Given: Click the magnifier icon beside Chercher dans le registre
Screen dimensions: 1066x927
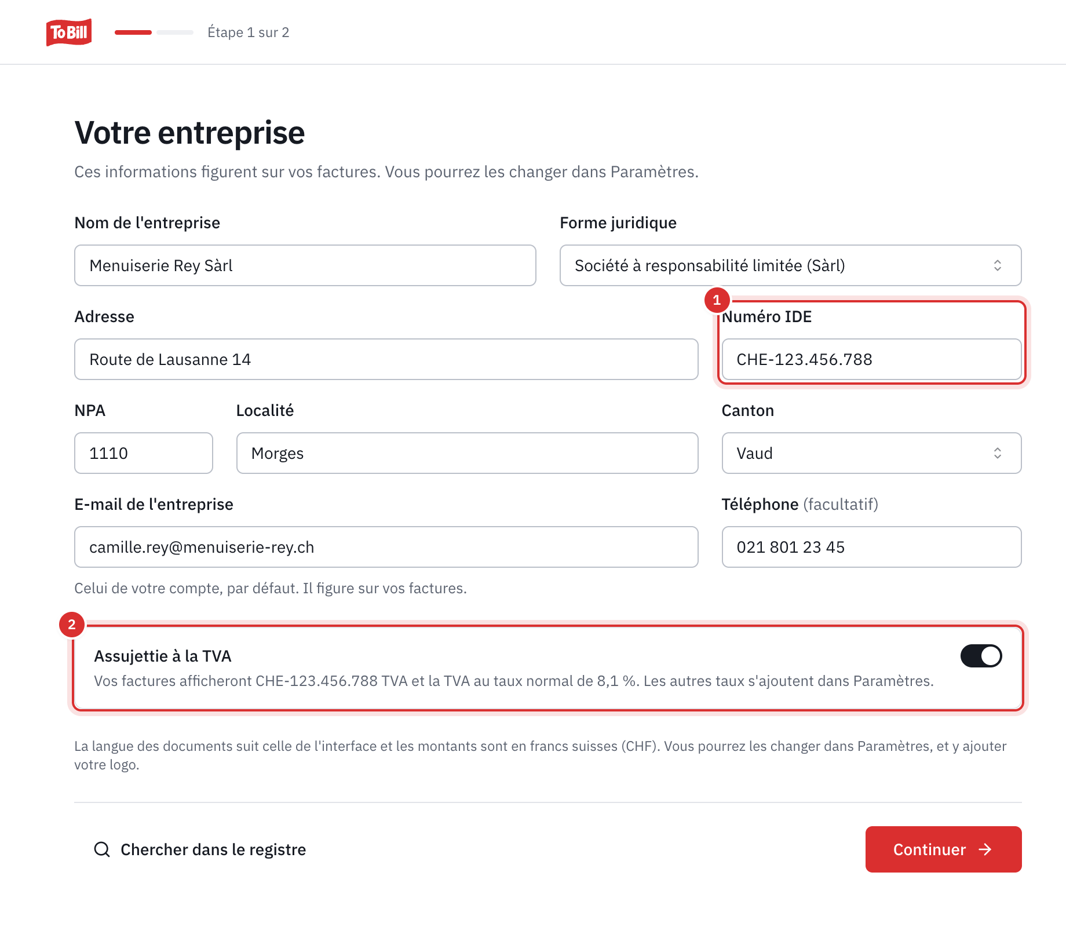Looking at the screenshot, I should pyautogui.click(x=102, y=849).
